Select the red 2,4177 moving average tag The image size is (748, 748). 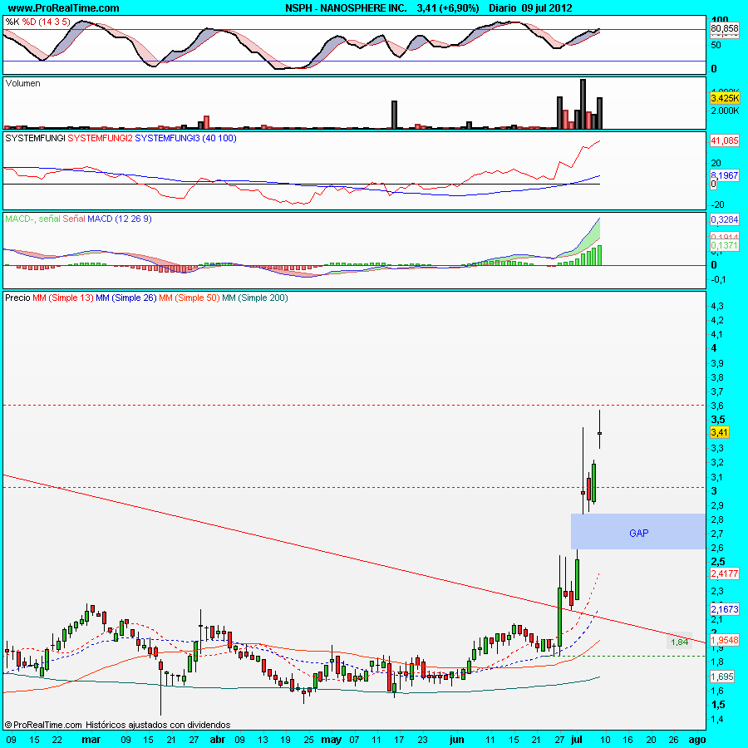coord(725,573)
